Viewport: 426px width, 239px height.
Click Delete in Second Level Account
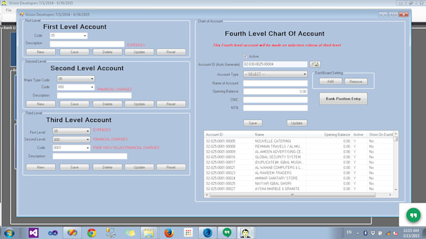pos(108,104)
